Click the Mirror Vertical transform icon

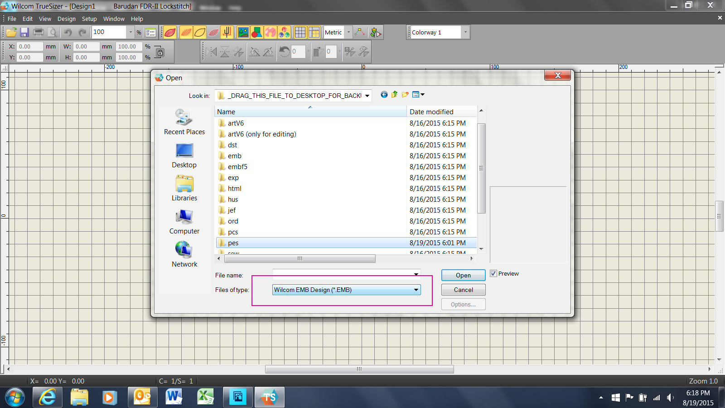point(225,52)
